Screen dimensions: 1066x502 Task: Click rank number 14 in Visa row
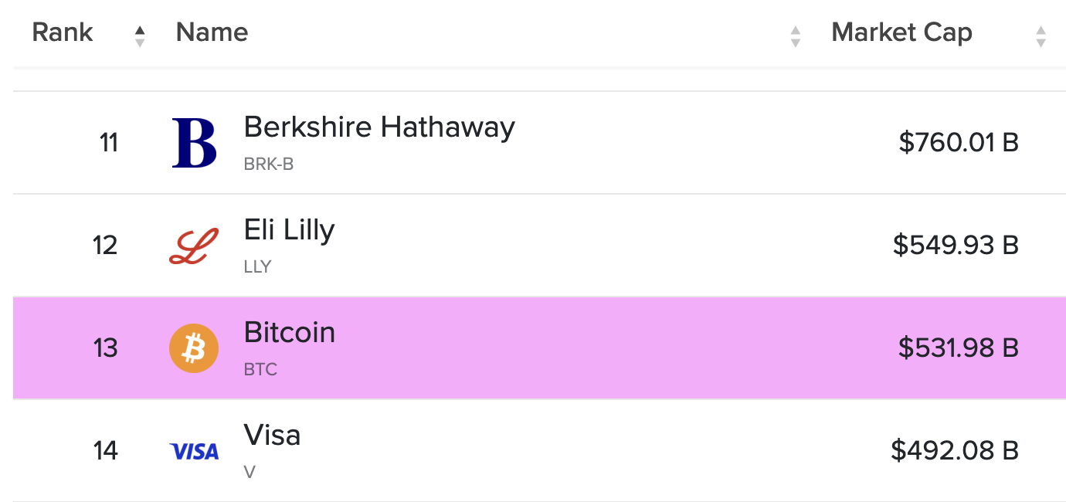coord(106,451)
